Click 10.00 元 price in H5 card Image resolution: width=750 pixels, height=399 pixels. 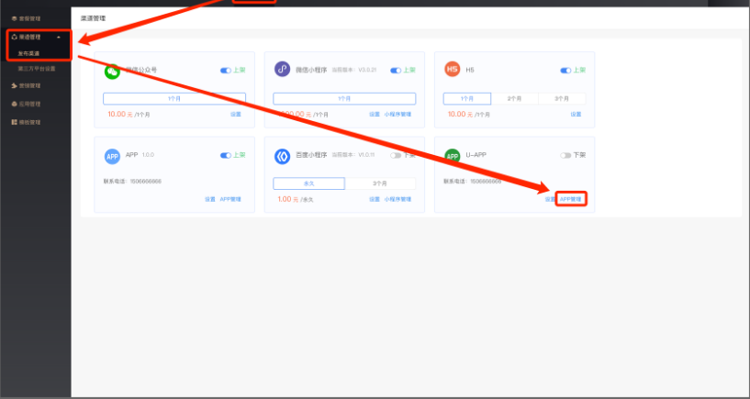pos(460,115)
